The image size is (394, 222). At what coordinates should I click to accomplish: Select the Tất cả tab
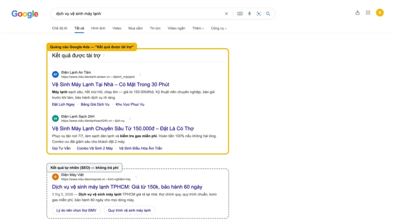[79, 28]
